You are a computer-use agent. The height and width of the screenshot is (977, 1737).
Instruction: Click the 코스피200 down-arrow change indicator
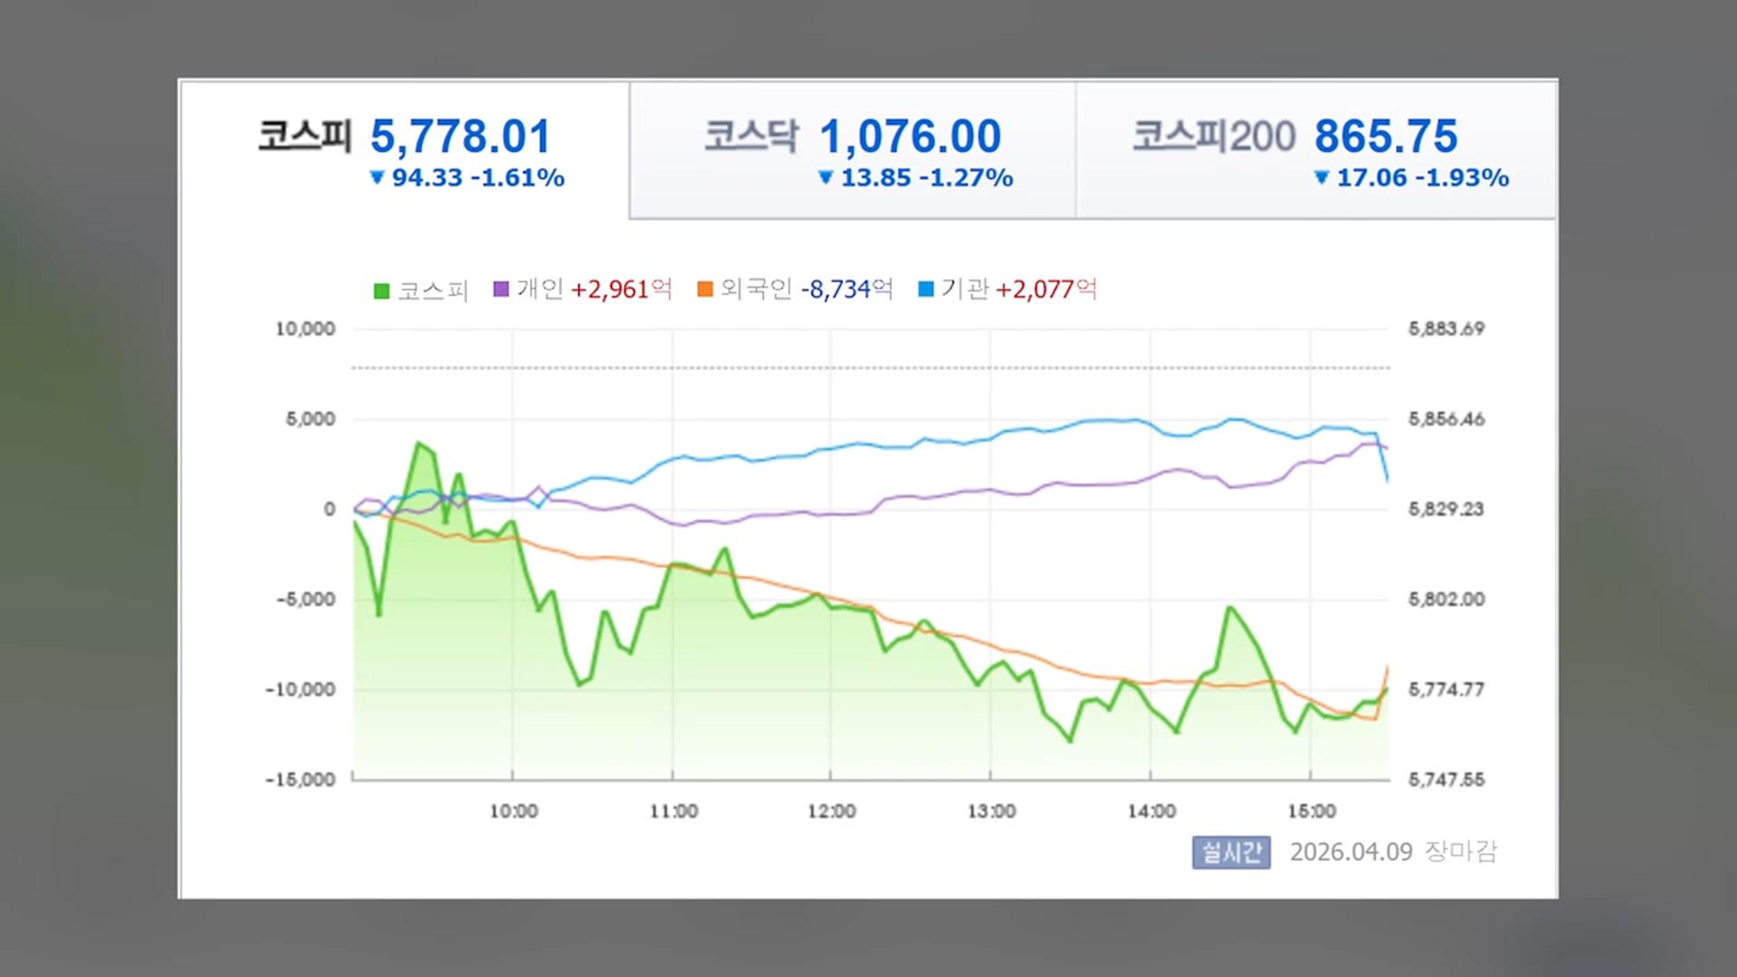(1322, 178)
